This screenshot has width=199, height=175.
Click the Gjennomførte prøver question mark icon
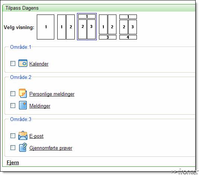(23, 147)
